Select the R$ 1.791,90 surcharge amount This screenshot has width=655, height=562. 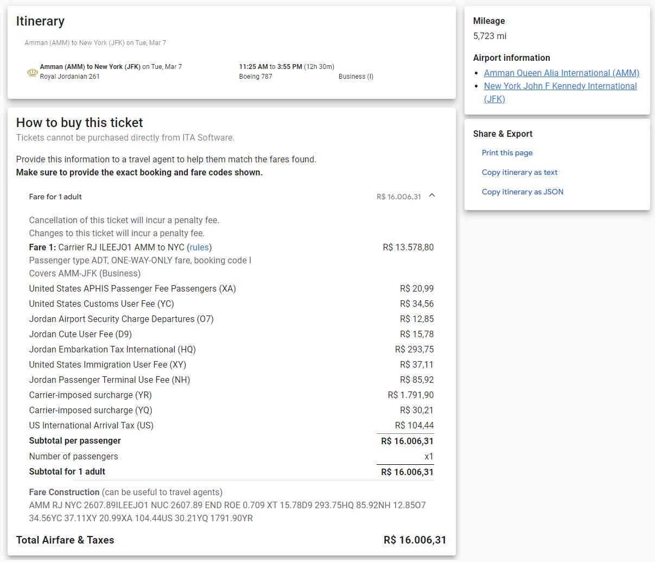click(x=411, y=395)
